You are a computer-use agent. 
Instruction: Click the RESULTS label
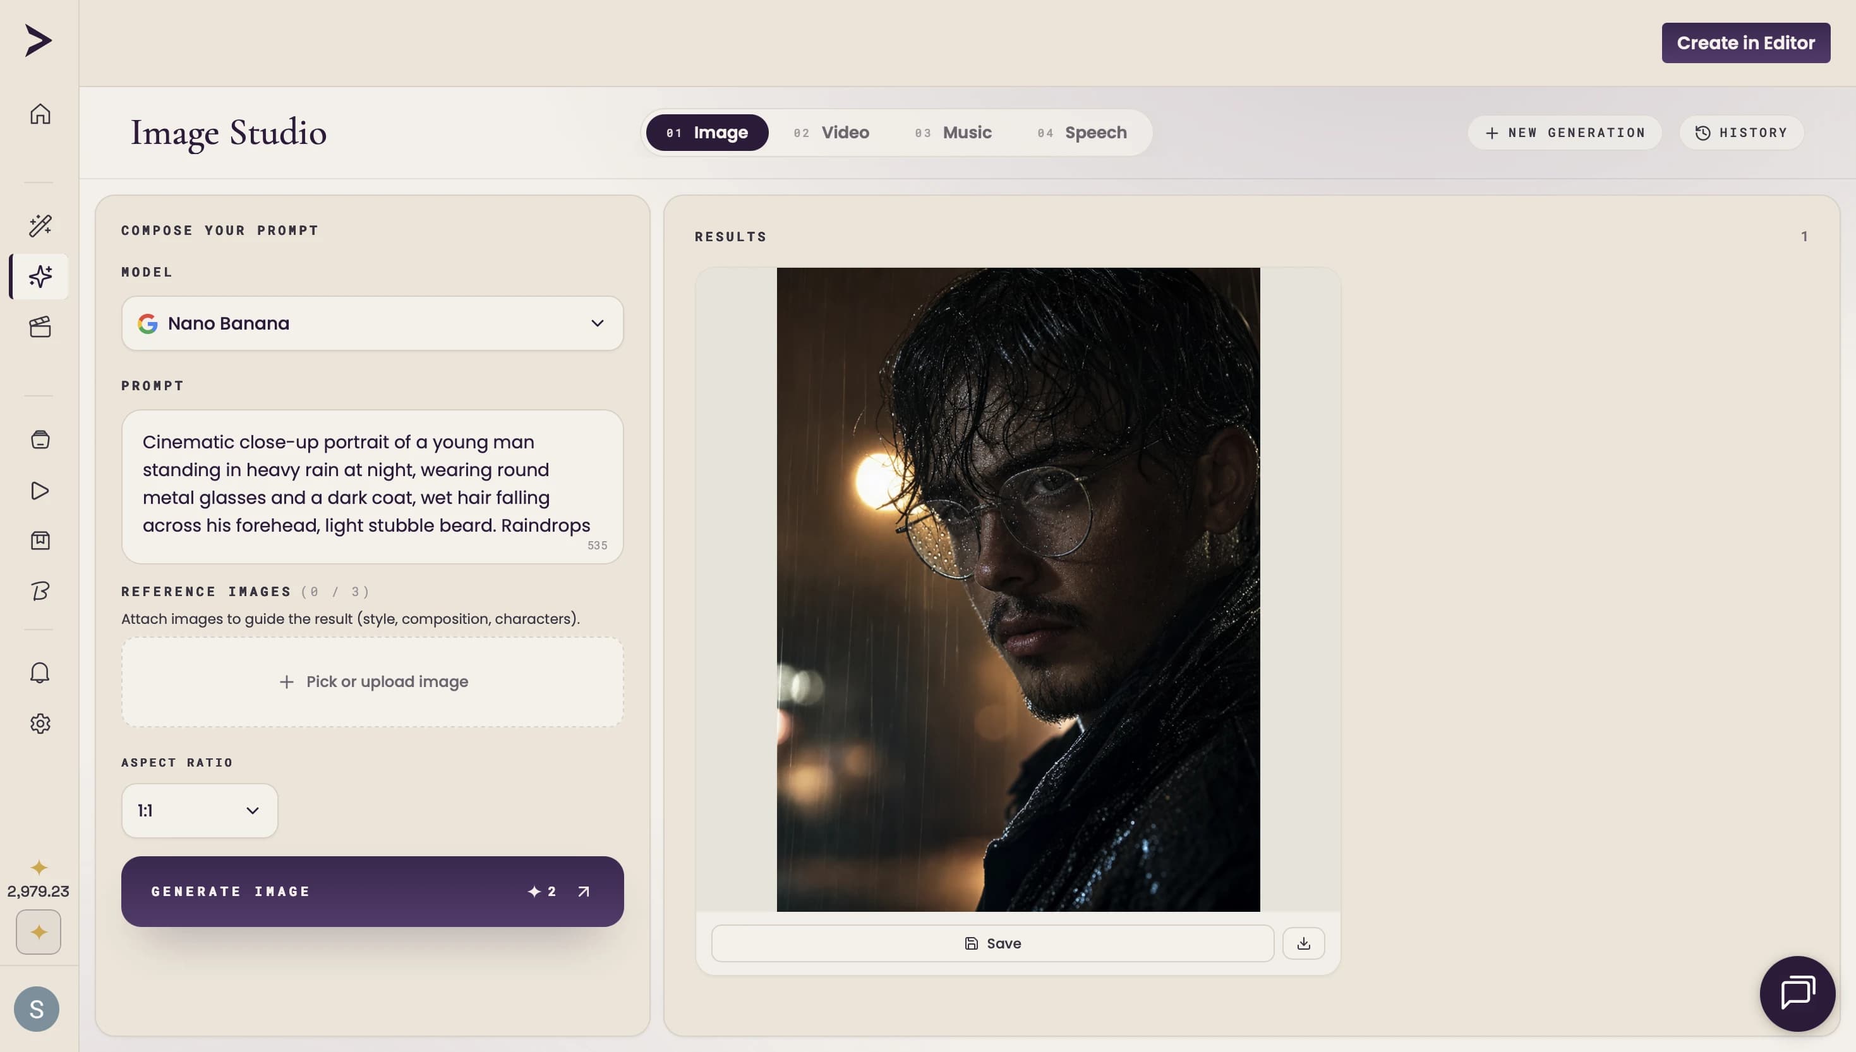731,236
